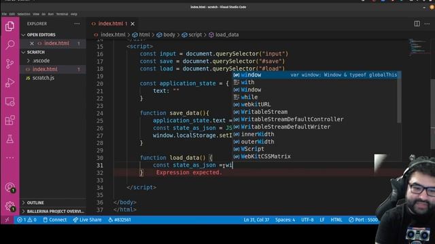Open the Testing flask icon
The image size is (435, 244).
10,139
